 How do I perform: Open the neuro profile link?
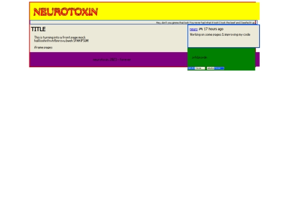(194, 29)
